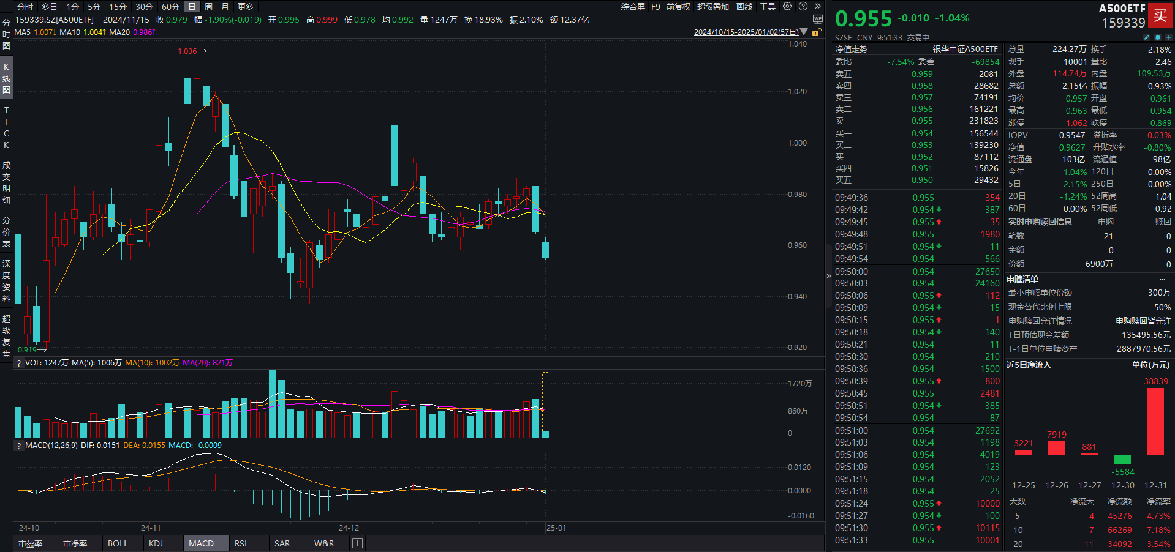Add a new indicator tab with plus icon
The width and height of the screenshot is (1175, 552).
(x=358, y=543)
